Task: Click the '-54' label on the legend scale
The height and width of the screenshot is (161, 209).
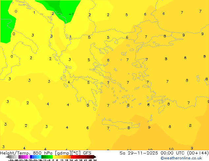Action: tap(11, 160)
